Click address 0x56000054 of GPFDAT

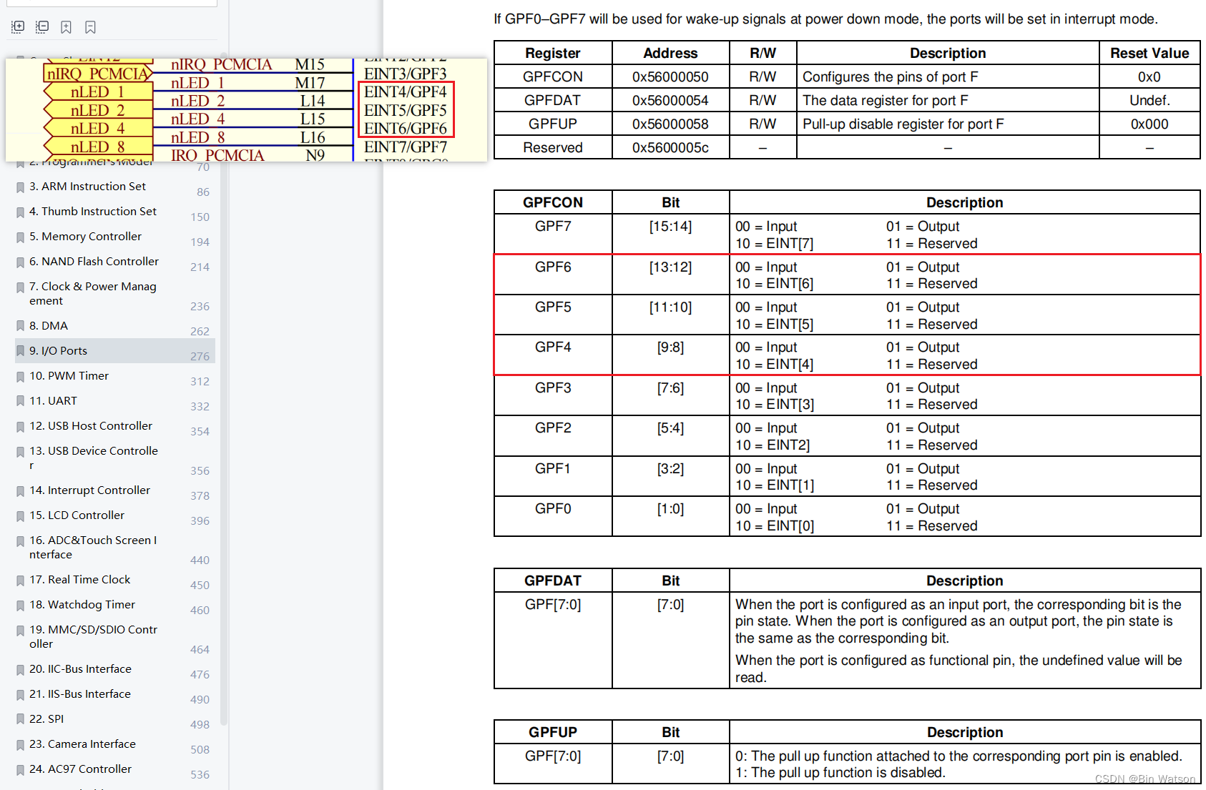[x=670, y=100]
